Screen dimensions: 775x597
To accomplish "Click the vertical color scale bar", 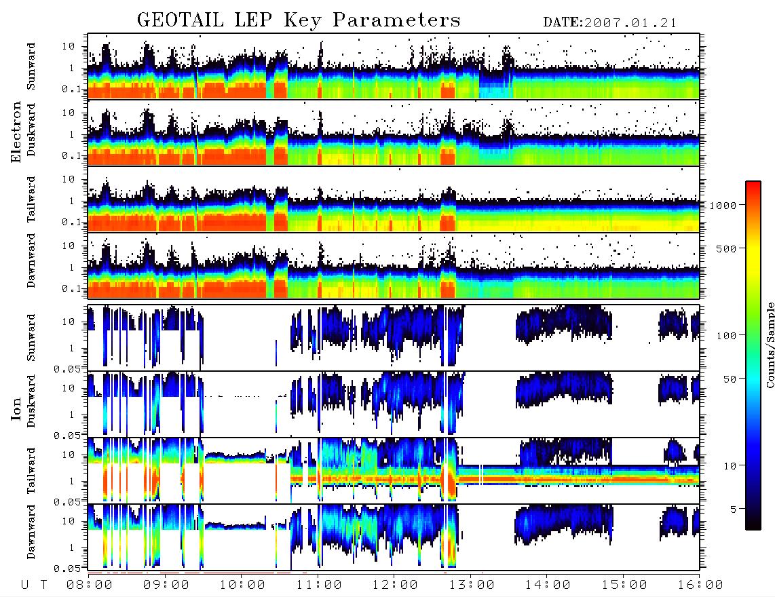I will (753, 356).
